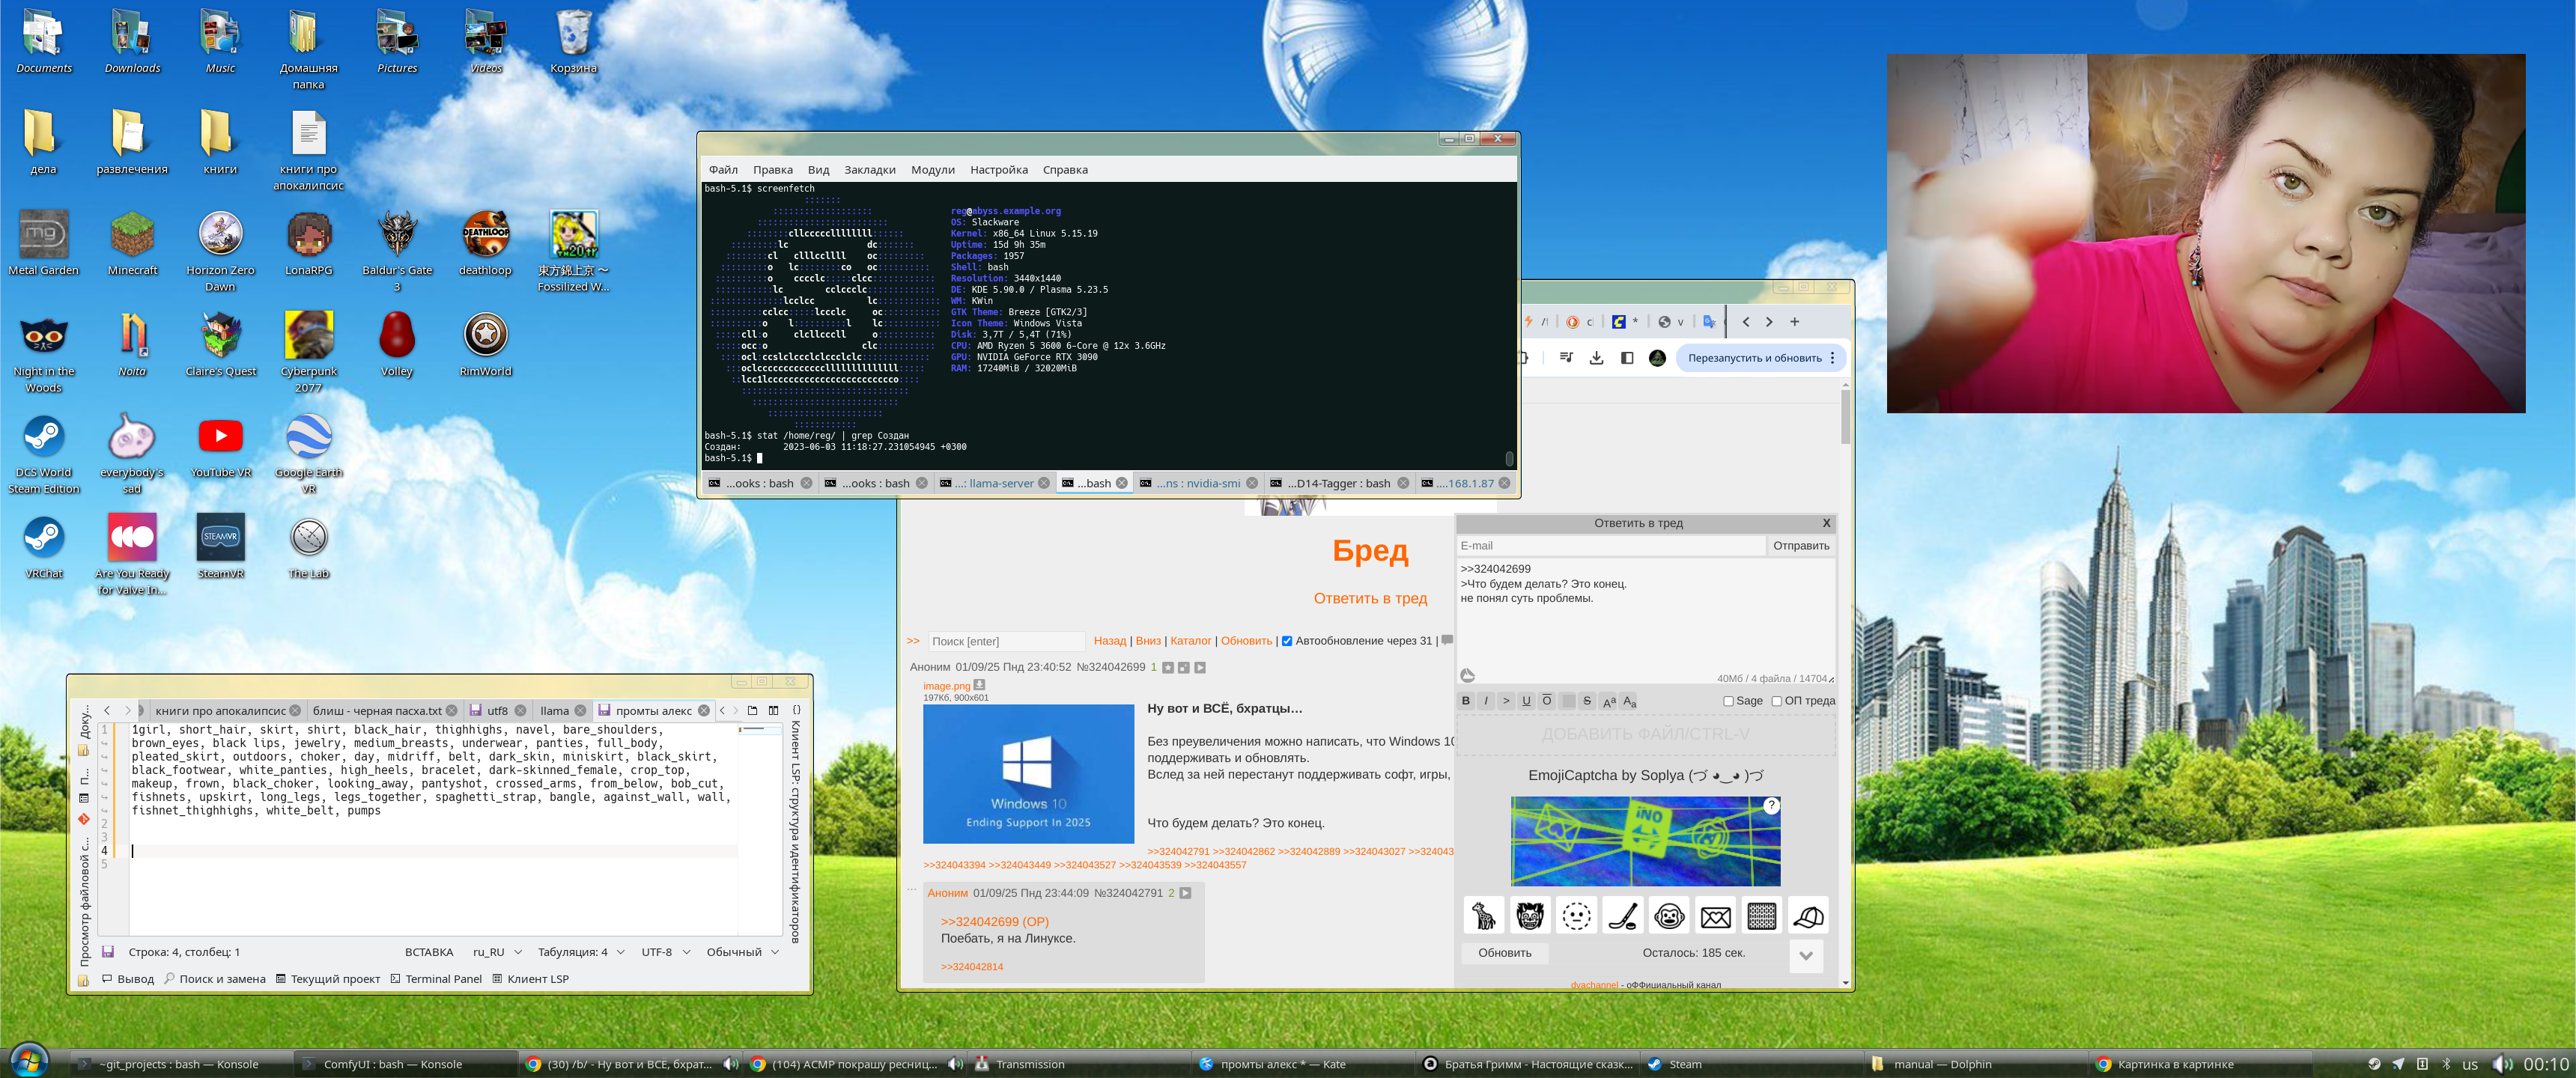Open the KDE start menu button
The image size is (2576, 1078).
pos(28,1062)
